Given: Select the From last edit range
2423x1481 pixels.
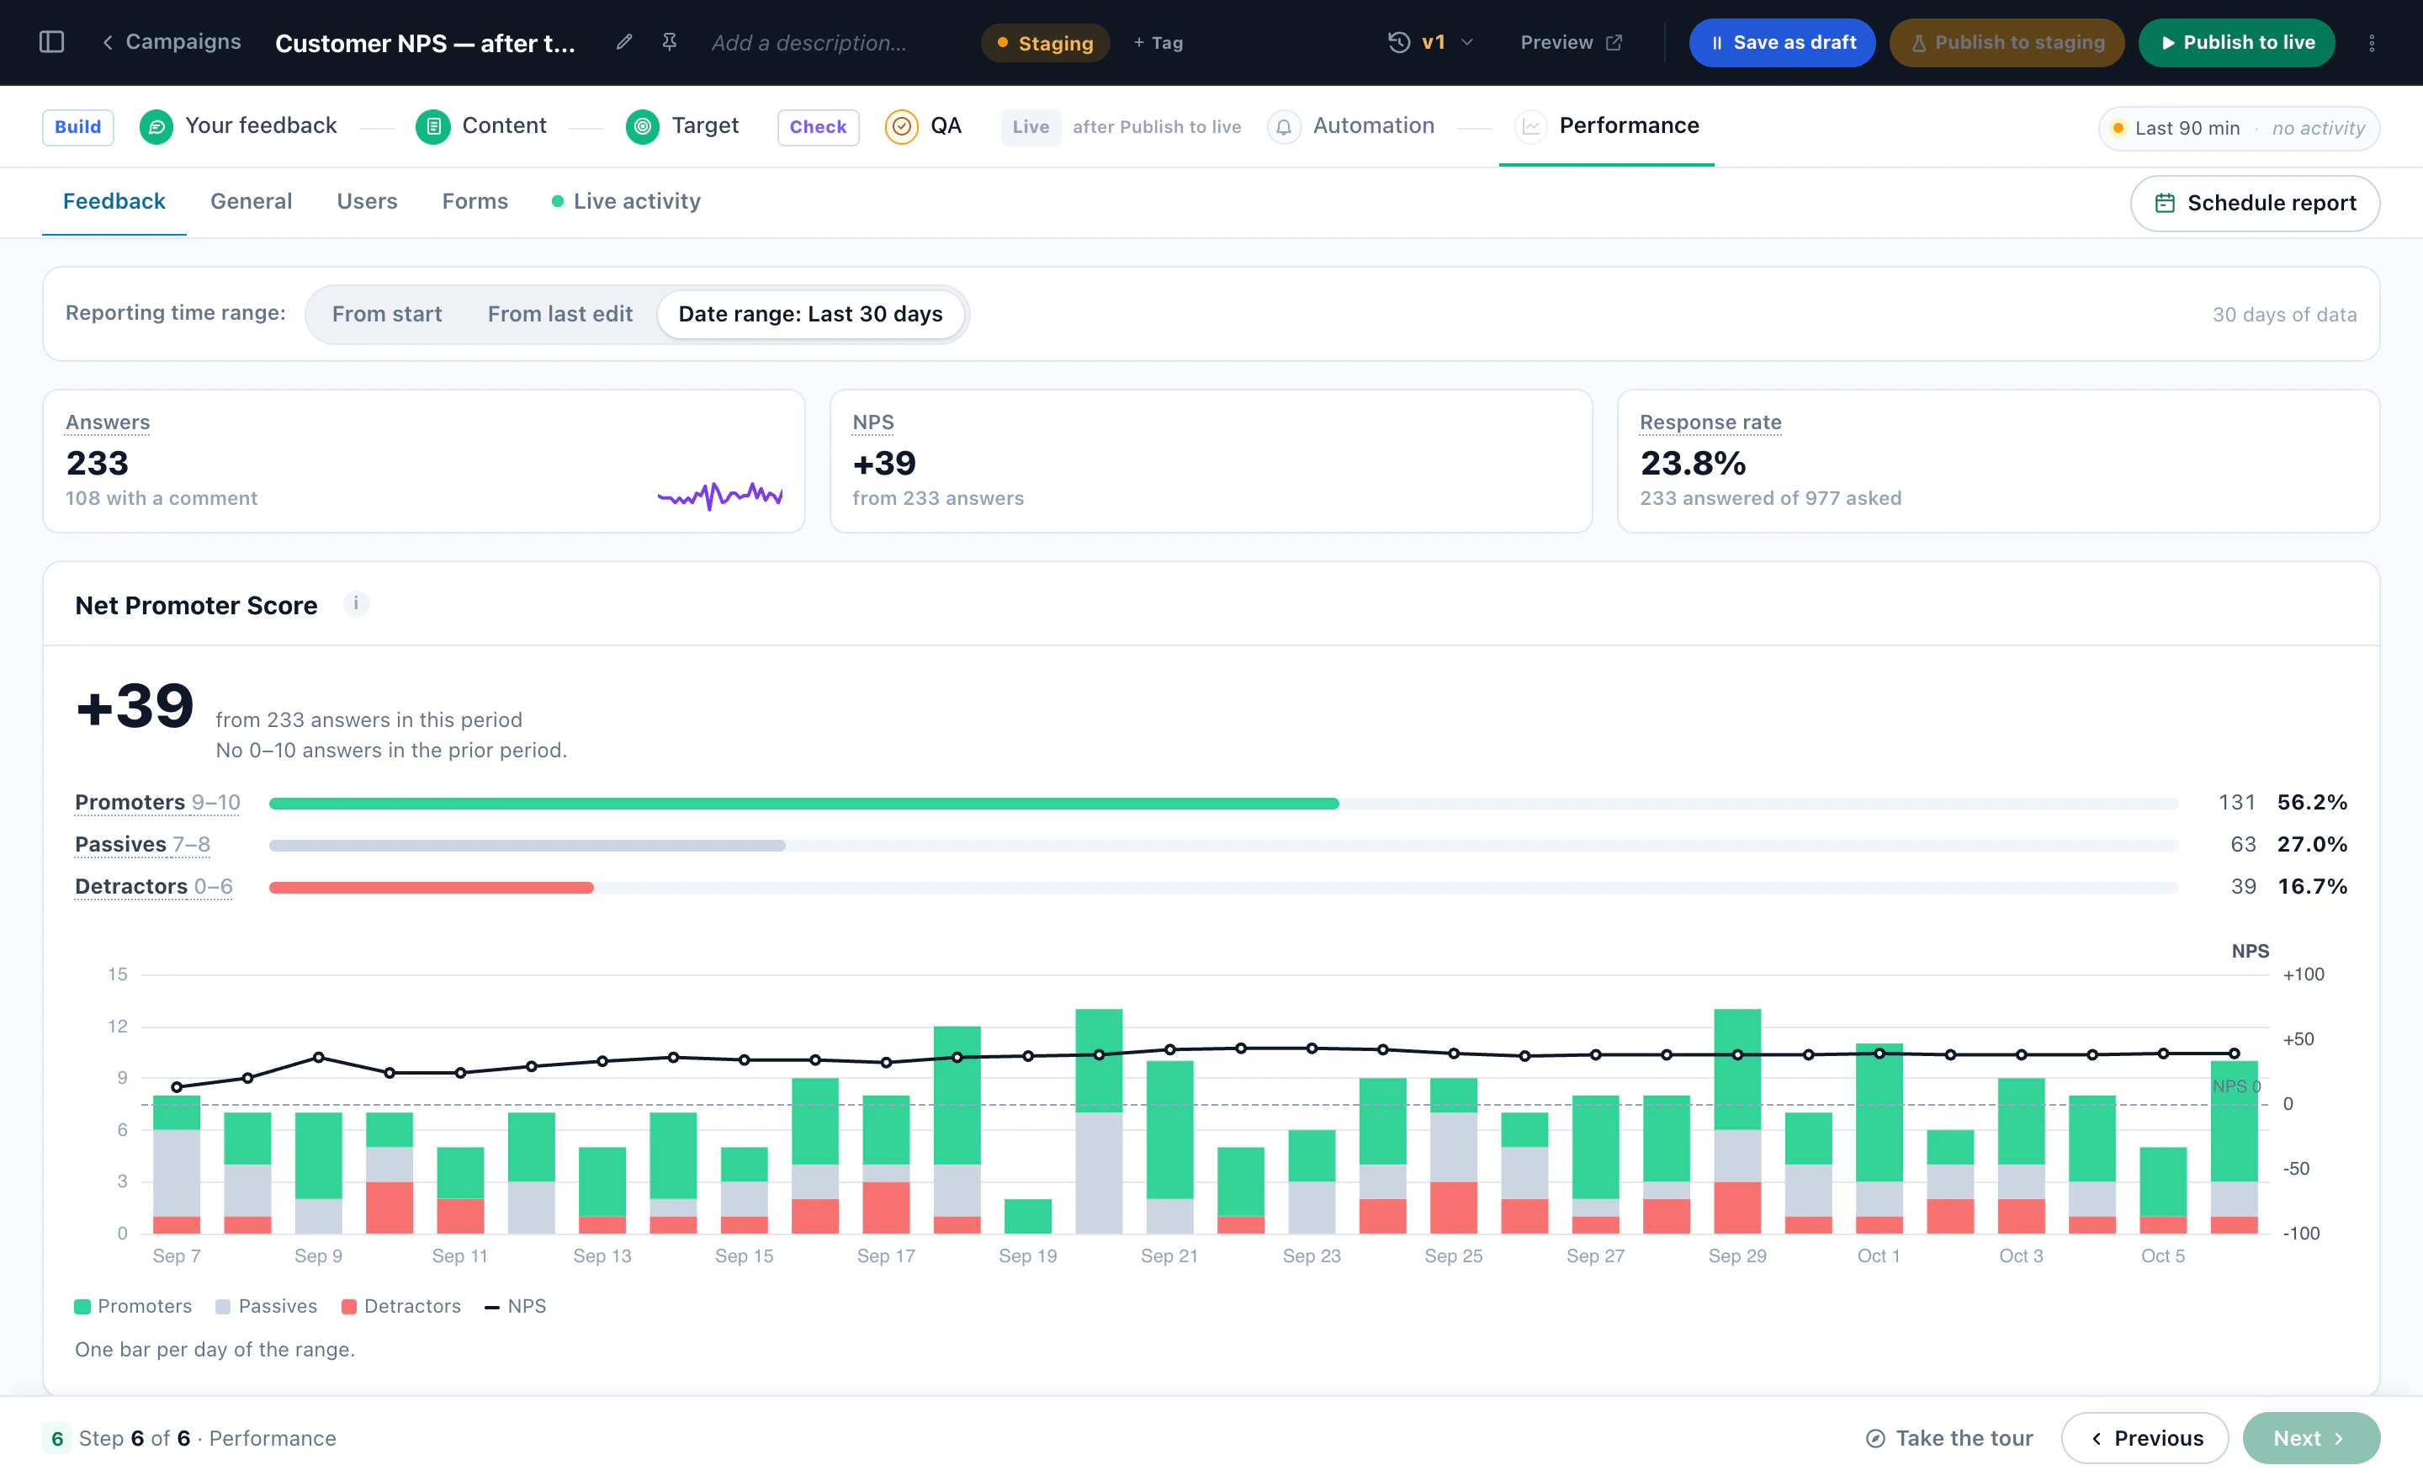Looking at the screenshot, I should point(559,314).
